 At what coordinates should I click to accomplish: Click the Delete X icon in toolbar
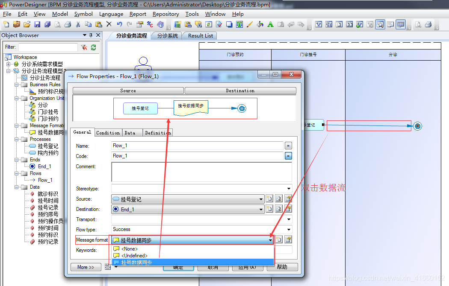[109, 24]
